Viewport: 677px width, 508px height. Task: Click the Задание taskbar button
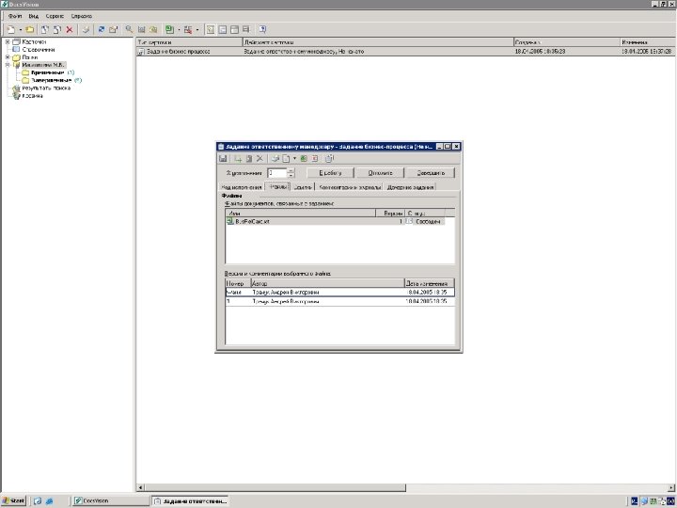click(x=190, y=501)
